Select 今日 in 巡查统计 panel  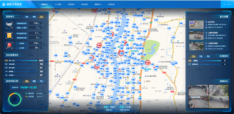click(x=27, y=17)
